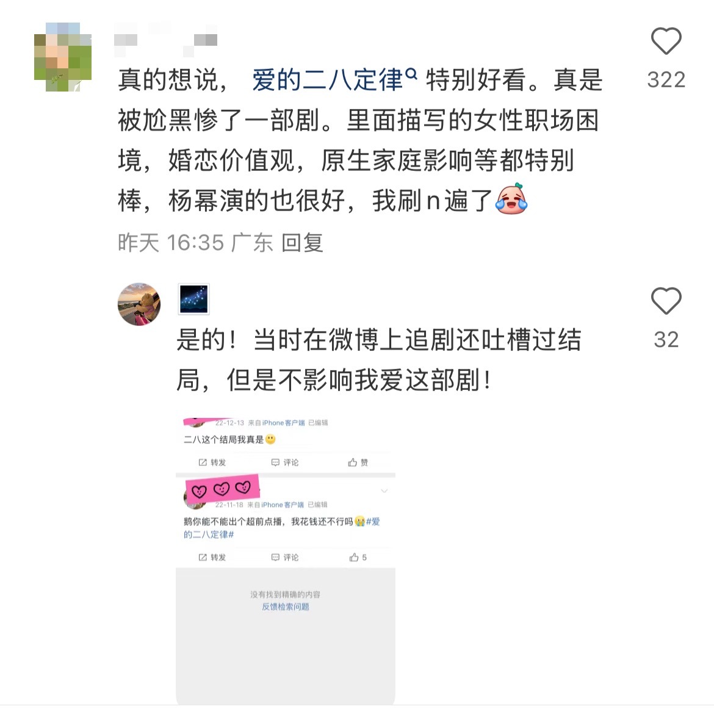
Task: Open the bear avatar of the replier
Action: pyautogui.click(x=139, y=304)
